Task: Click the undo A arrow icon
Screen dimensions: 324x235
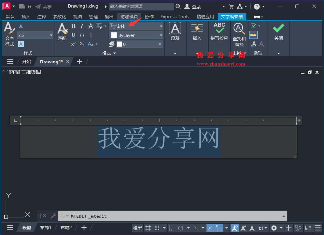Action: click(x=254, y=44)
